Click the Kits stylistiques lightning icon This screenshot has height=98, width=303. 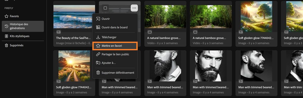coord(7,36)
